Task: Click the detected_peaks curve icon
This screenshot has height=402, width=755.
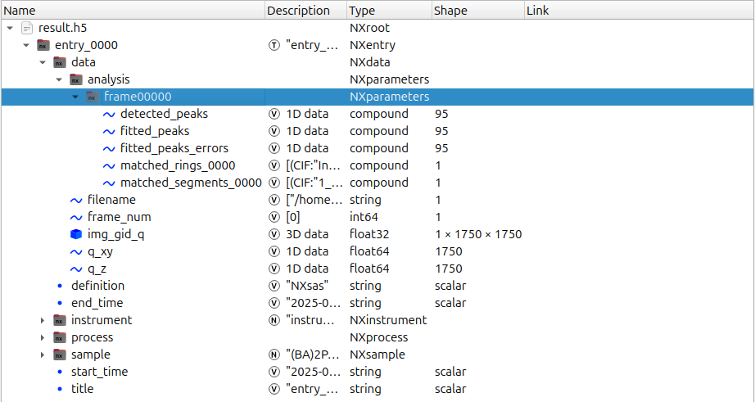Action: click(x=109, y=114)
